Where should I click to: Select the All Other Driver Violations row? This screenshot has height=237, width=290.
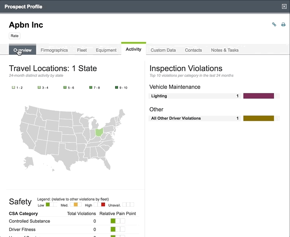194,118
